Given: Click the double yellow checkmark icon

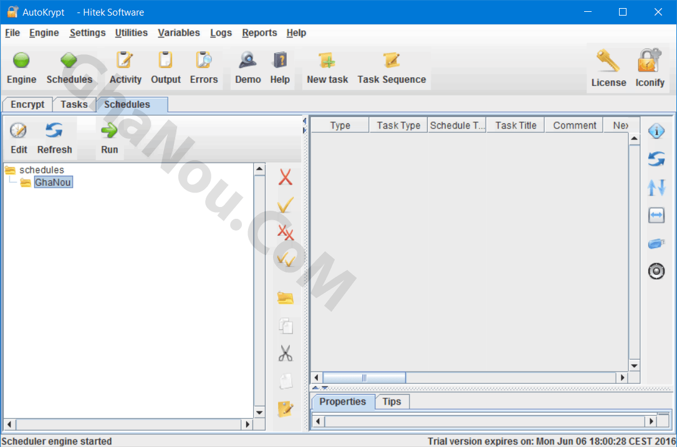Looking at the screenshot, I should click(x=286, y=259).
